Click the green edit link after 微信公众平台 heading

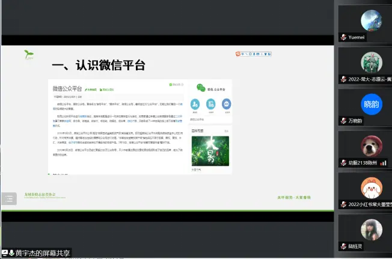point(91,90)
